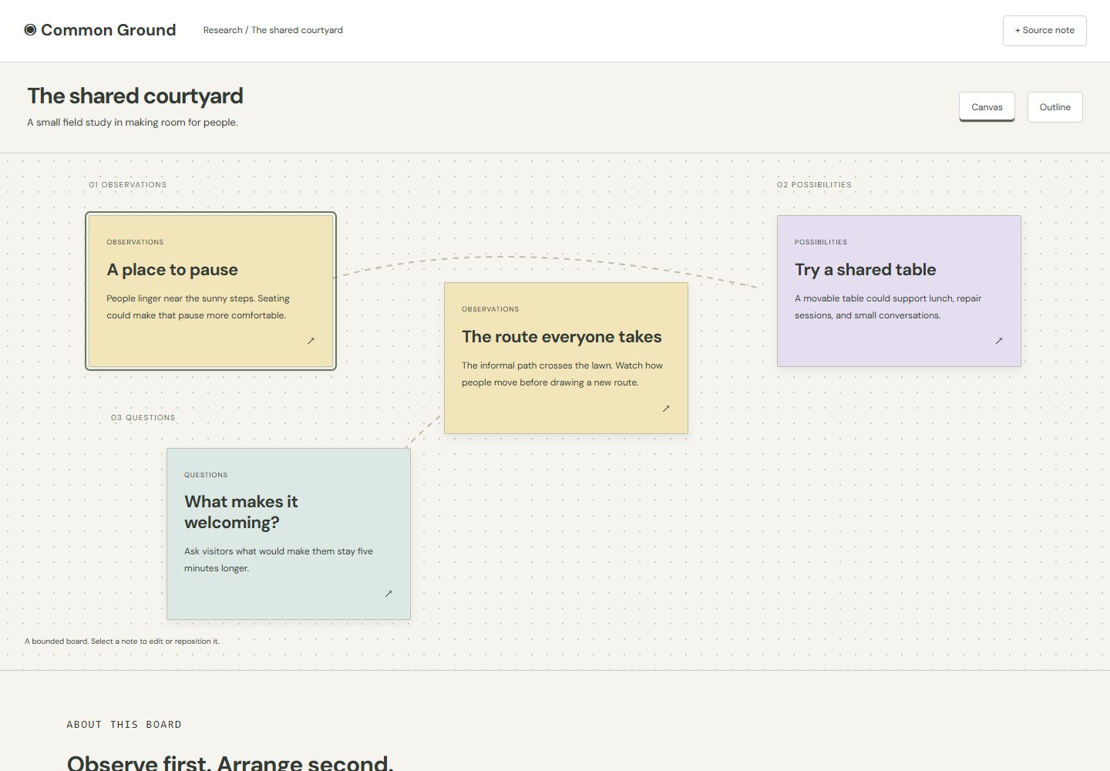Select the "The route everyone takes" note title
This screenshot has height=771, width=1110.
562,337
